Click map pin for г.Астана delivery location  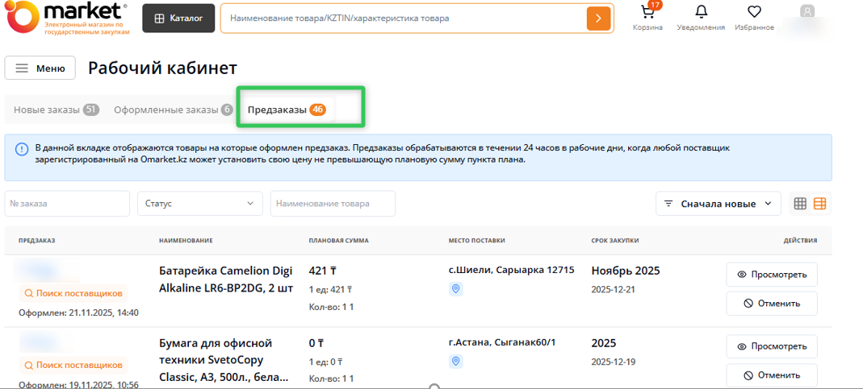pos(456,362)
